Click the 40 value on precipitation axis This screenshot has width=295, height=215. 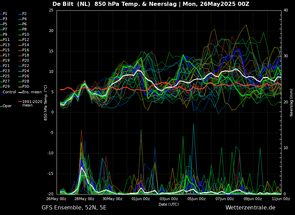[286, 10]
